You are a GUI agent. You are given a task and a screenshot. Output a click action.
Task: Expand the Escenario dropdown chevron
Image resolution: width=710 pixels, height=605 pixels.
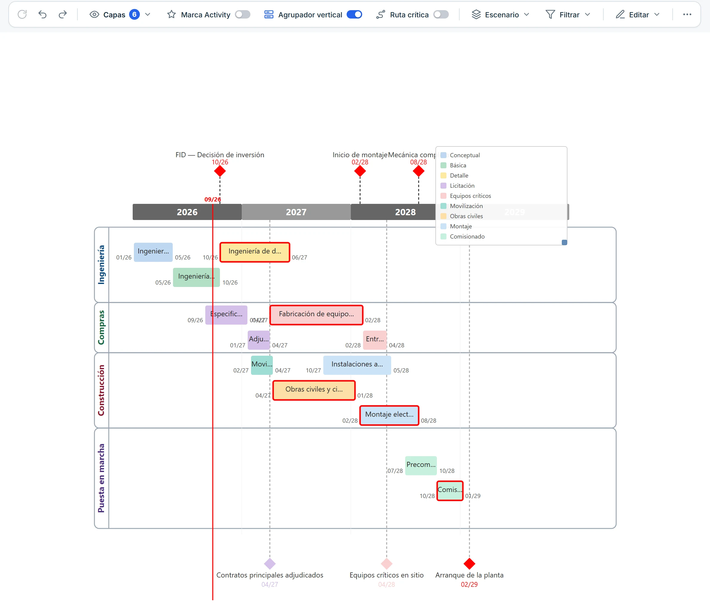[x=526, y=14]
